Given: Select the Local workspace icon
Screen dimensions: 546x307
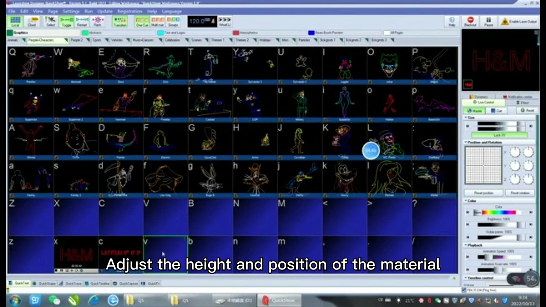Looking at the screenshot, I should [15, 22].
